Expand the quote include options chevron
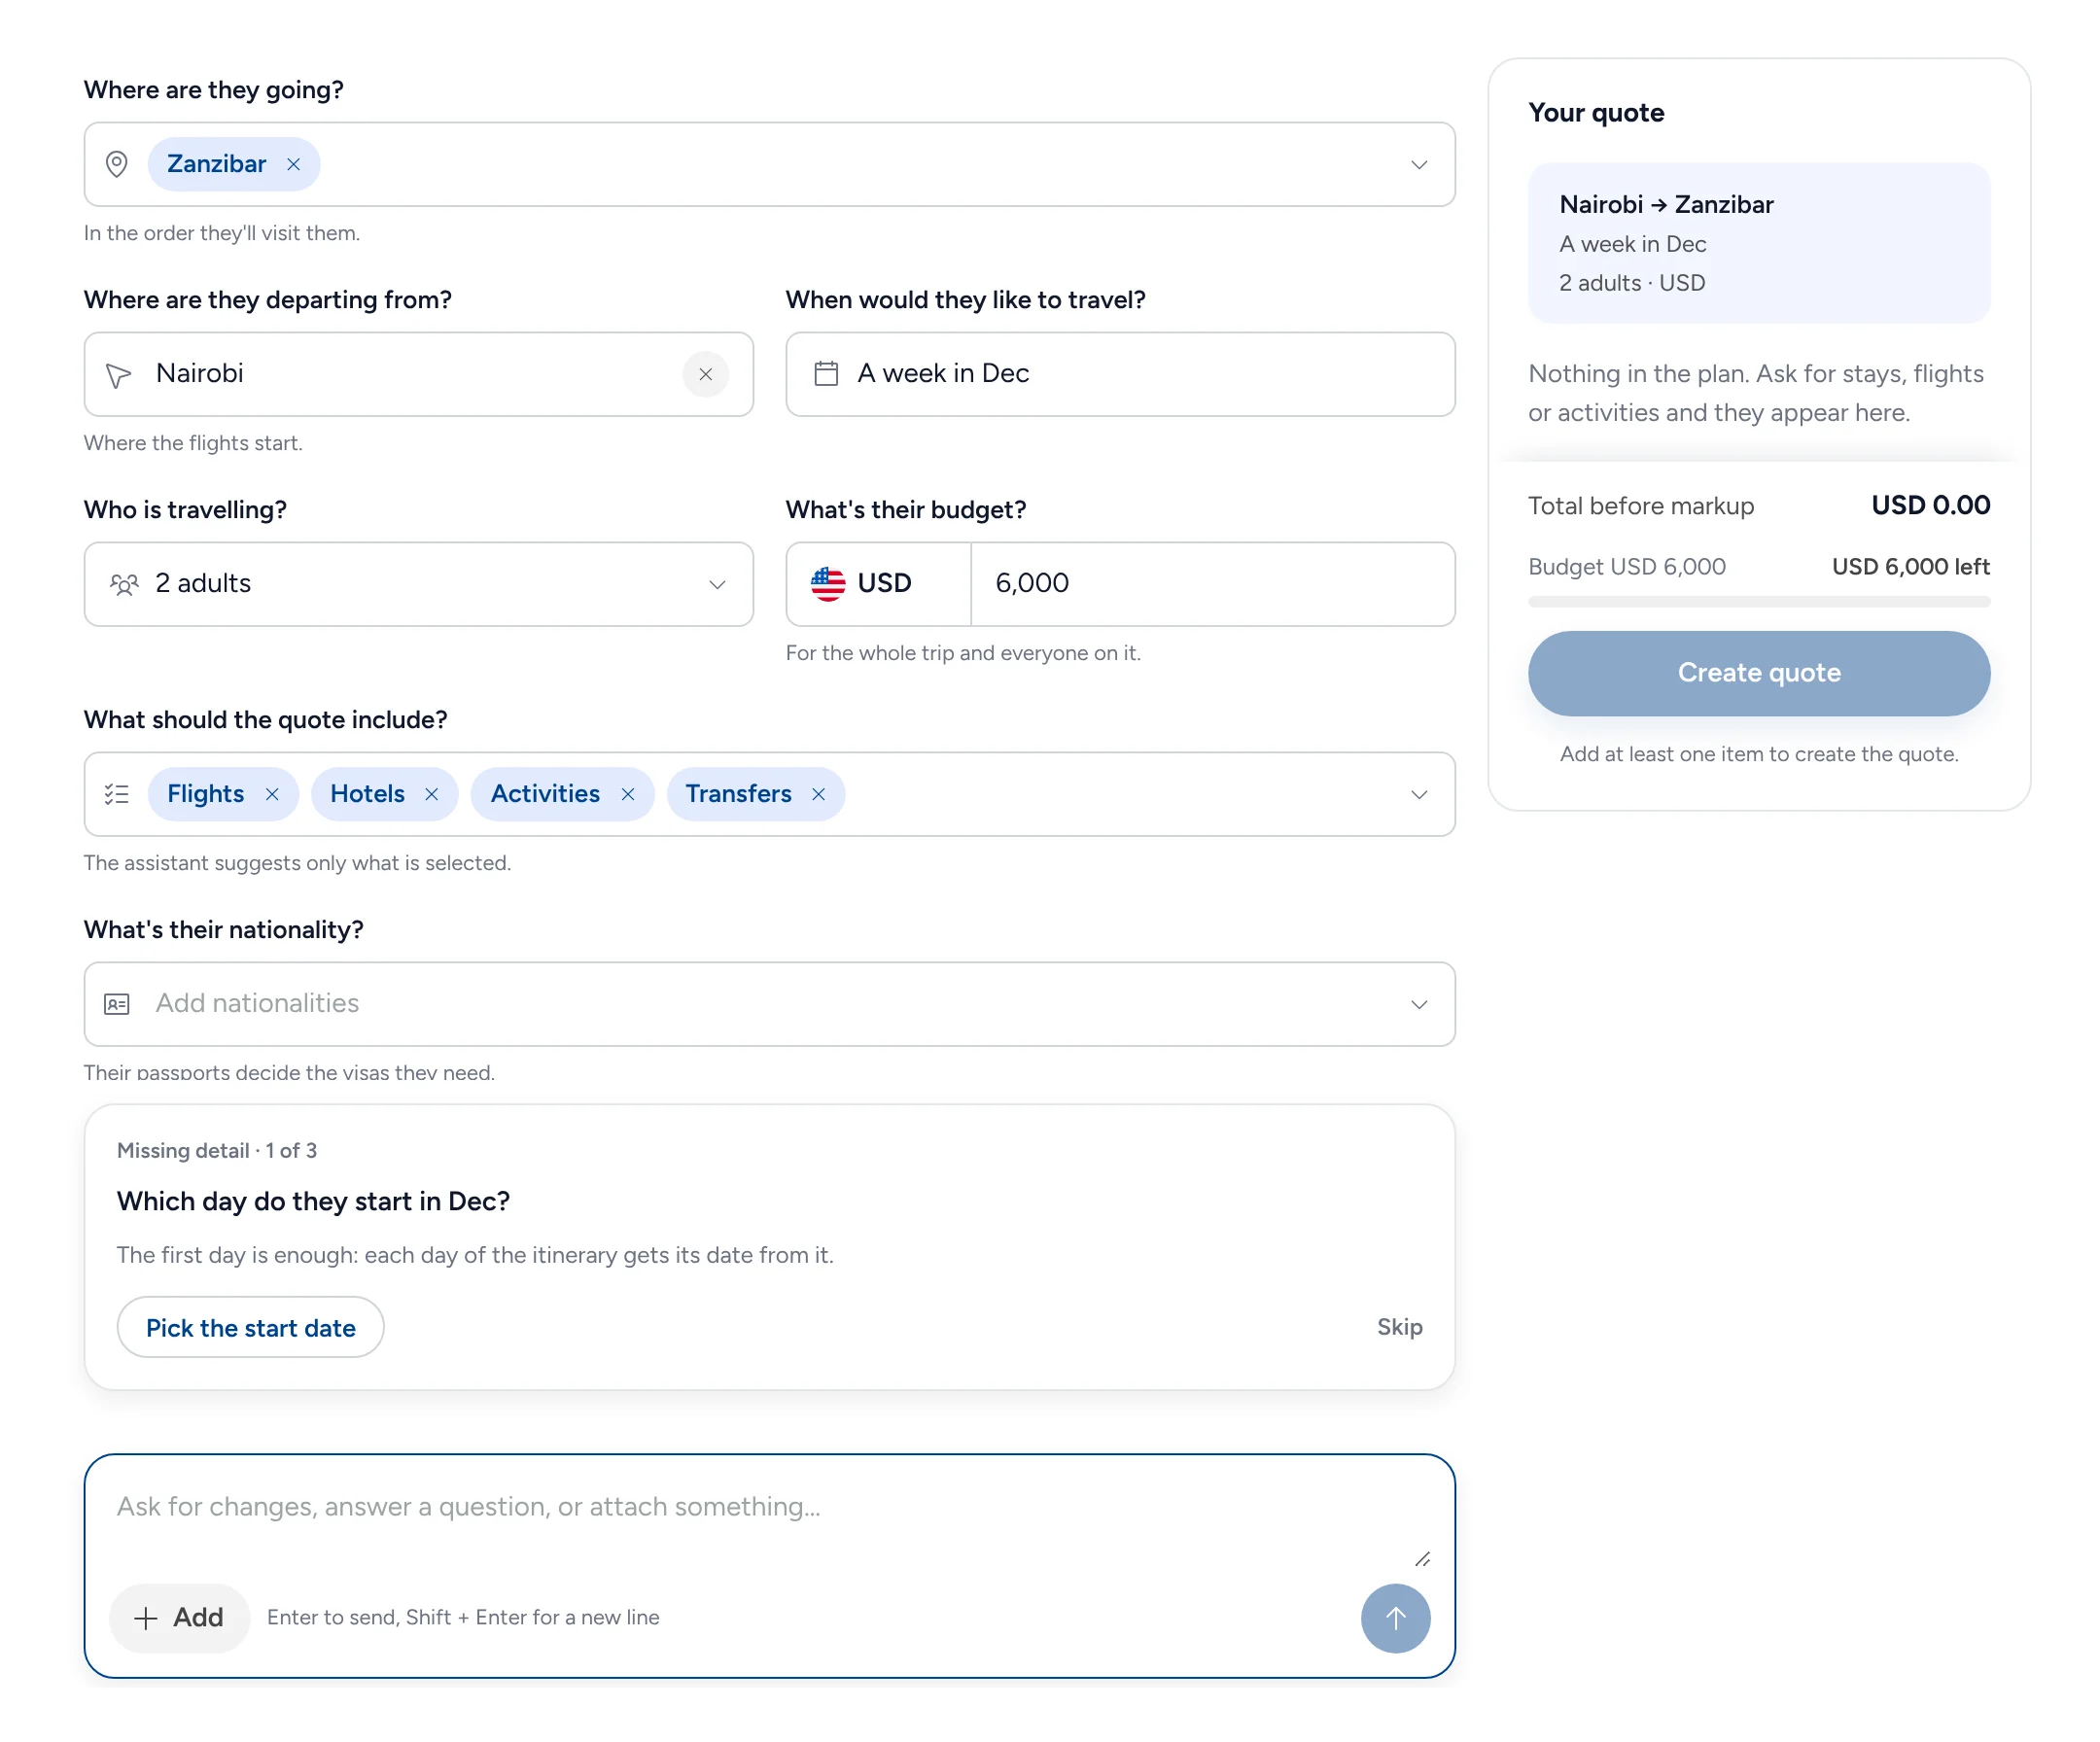2100x1742 pixels. pyautogui.click(x=1419, y=794)
